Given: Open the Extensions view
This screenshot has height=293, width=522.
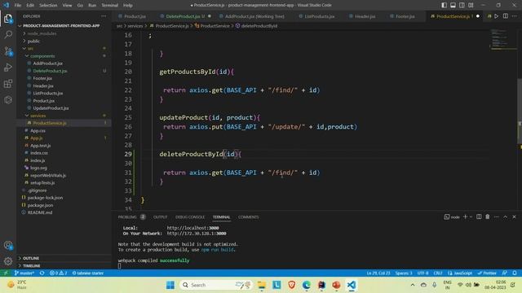Looking at the screenshot, I should click(8, 83).
